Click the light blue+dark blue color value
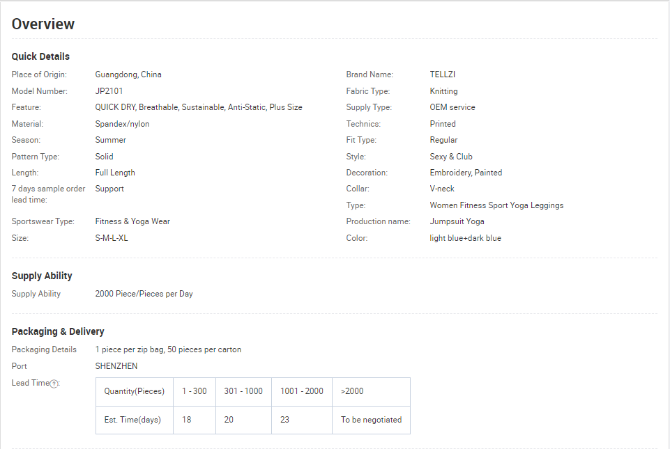The height and width of the screenshot is (449, 670). (x=465, y=238)
